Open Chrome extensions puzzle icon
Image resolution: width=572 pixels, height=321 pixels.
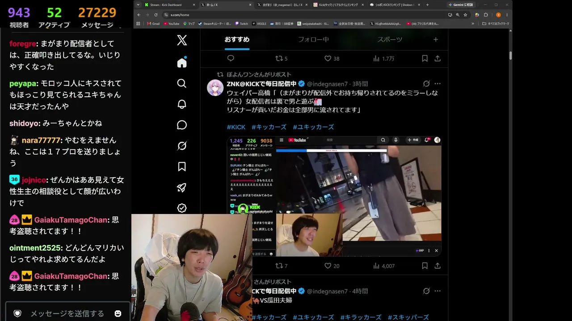coord(486,15)
